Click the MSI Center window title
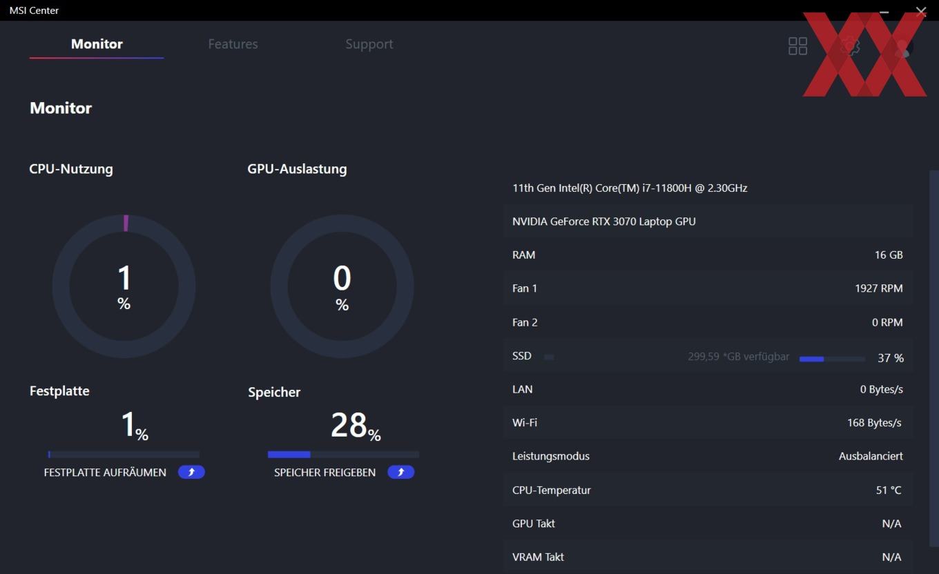This screenshot has height=574, width=939. tap(34, 10)
